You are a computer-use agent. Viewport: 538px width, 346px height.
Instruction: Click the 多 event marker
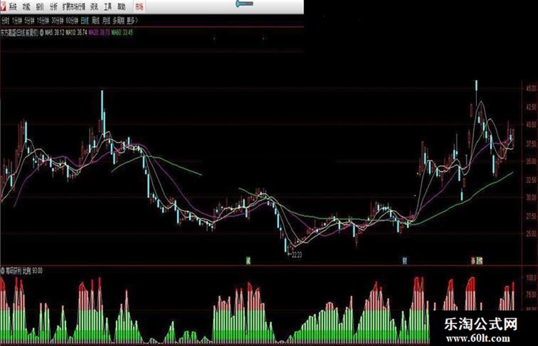[474, 261]
